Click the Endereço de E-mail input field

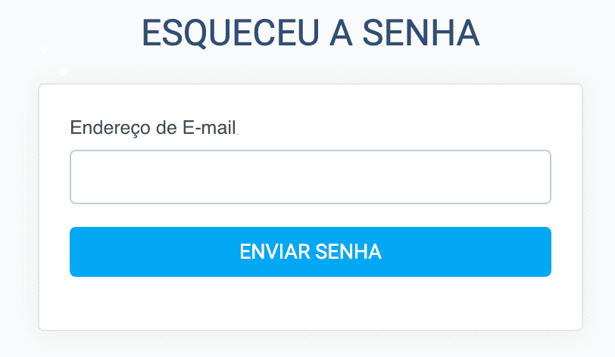pos(310,177)
